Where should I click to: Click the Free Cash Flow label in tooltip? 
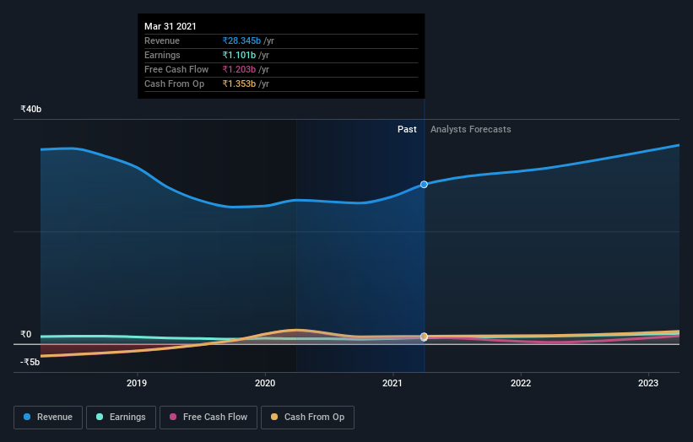click(x=176, y=69)
